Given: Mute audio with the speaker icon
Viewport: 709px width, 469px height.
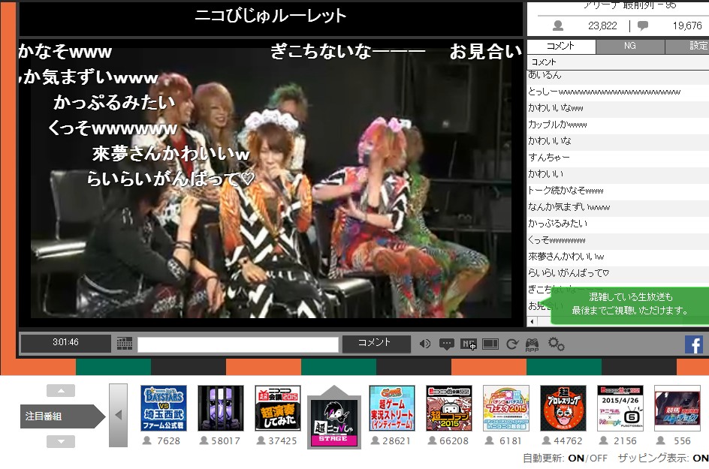Looking at the screenshot, I should (424, 344).
